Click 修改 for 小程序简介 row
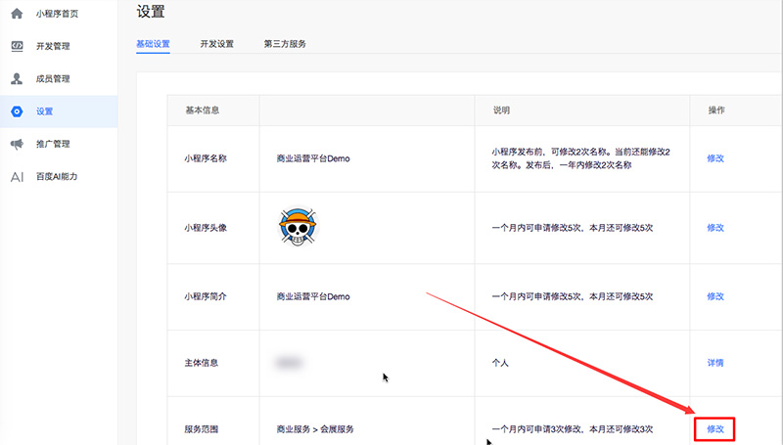783x445 pixels. (x=715, y=296)
